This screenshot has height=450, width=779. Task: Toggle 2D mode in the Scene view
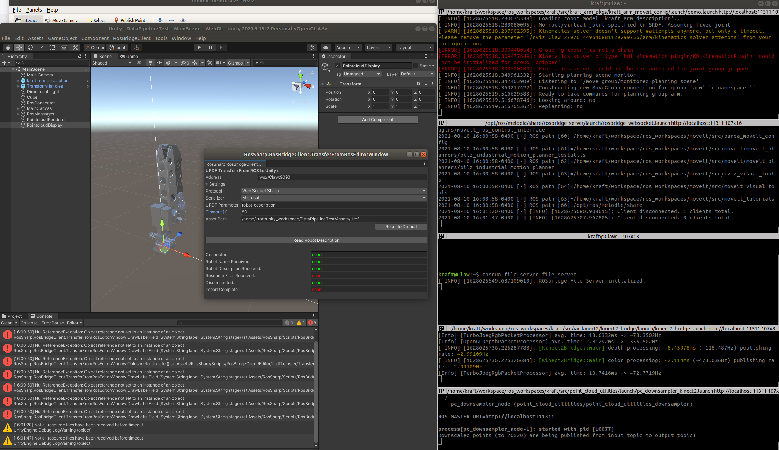click(139, 63)
